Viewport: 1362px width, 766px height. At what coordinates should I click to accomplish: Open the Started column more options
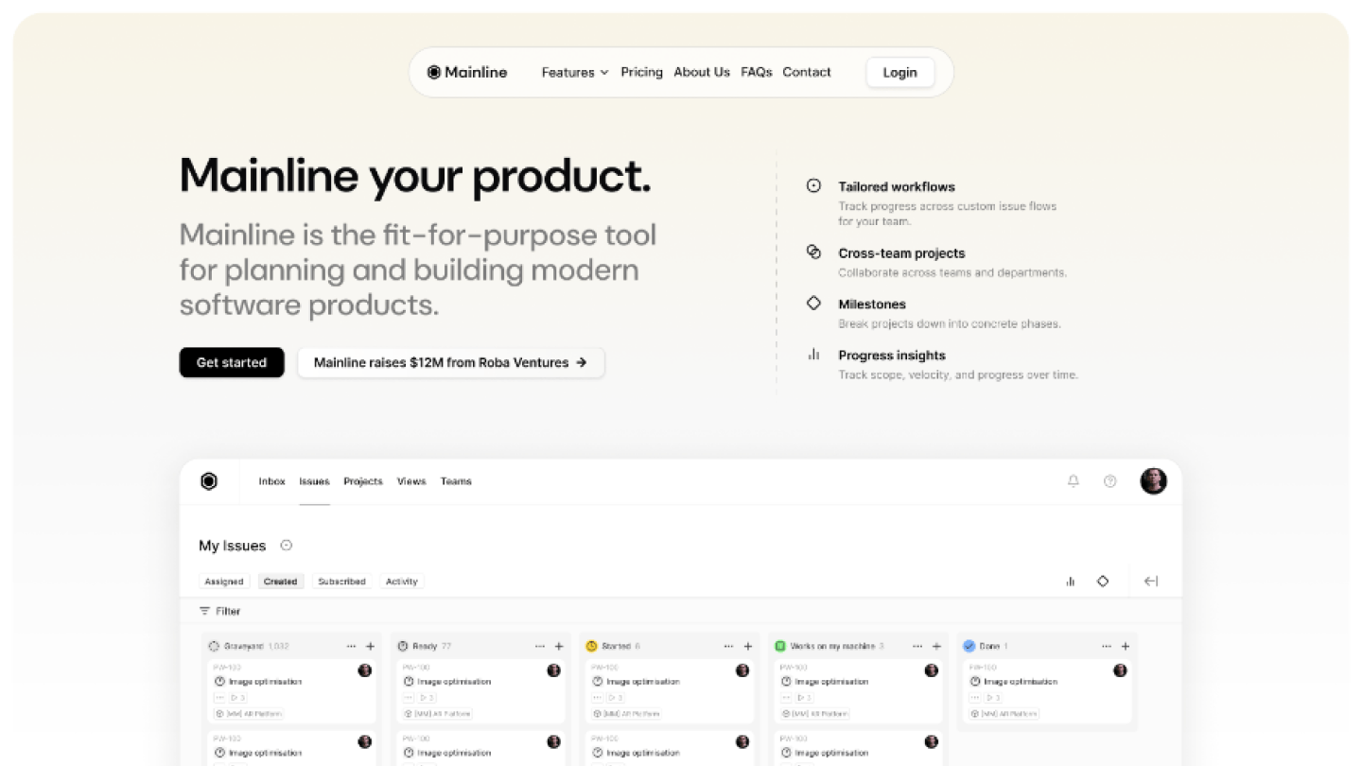tap(728, 646)
